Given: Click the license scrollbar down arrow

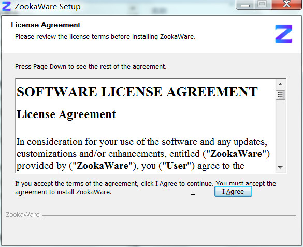Looking at the screenshot, I should (x=280, y=167).
